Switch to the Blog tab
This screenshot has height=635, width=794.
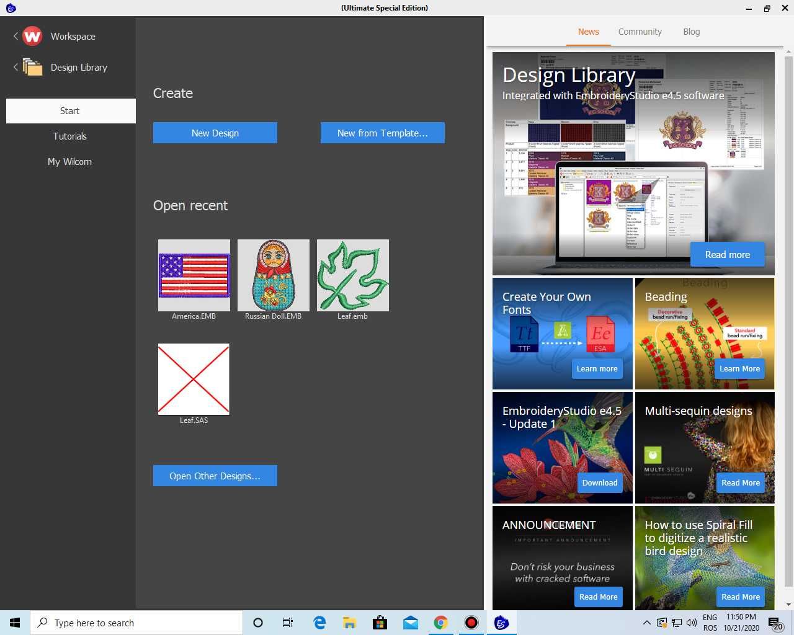(692, 32)
